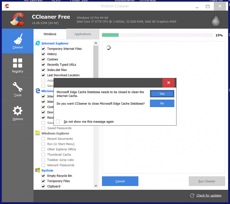Open the Cleaner section in sidebar
The height and width of the screenshot is (204, 230).
17,41
